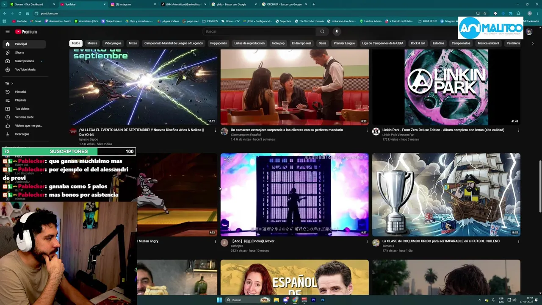Open options for camarero extranjero video
Viewport: 542px width, 305px height.
[x=367, y=130]
